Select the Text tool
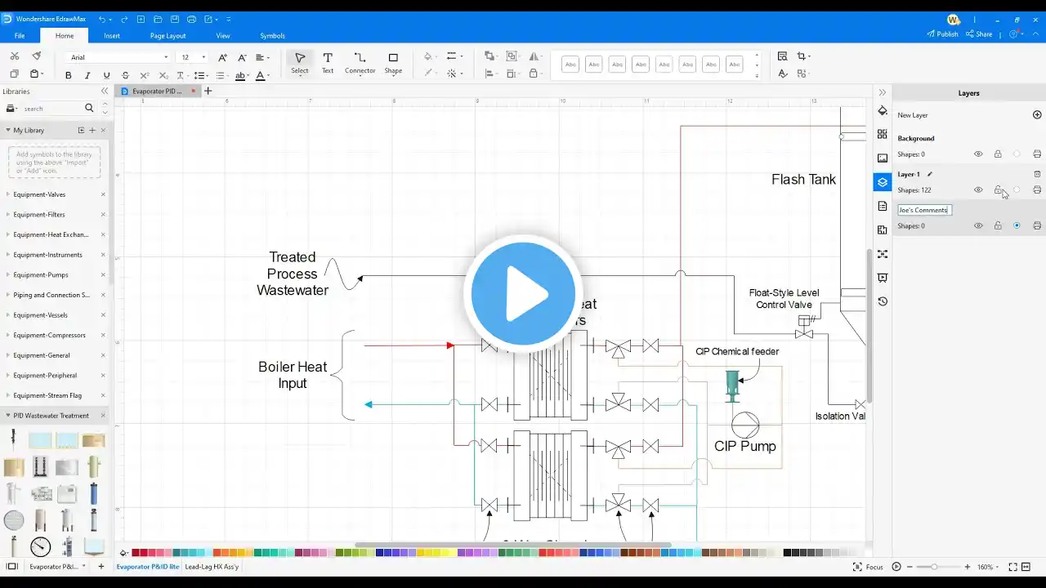Screen dimensions: 1046x588 click(x=327, y=63)
